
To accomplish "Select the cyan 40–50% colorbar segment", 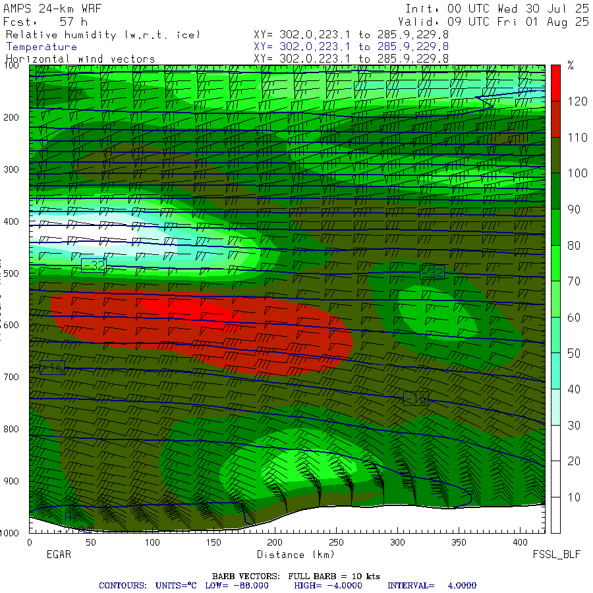I will (555, 371).
